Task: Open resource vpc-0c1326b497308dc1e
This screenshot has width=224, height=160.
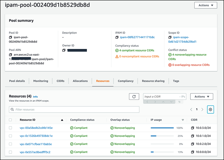Action: (36, 136)
